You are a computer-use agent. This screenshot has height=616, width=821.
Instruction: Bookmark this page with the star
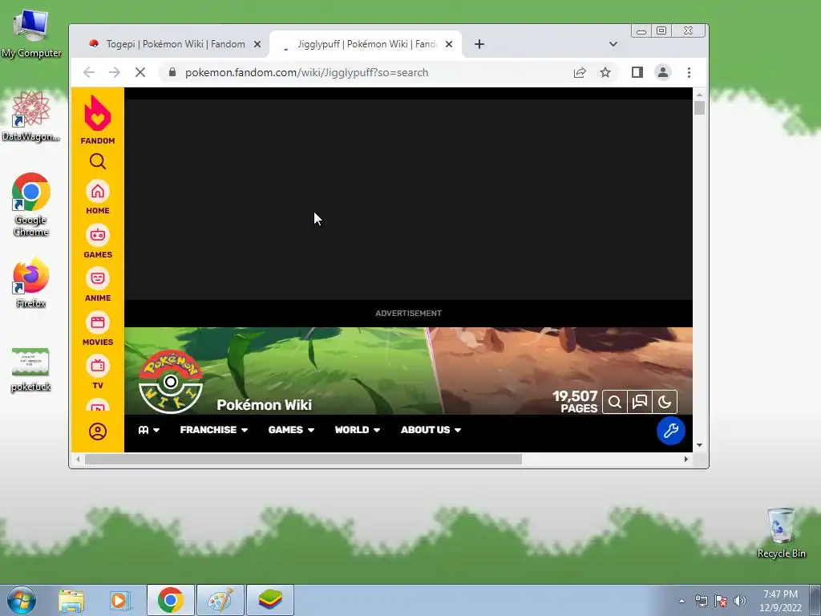click(605, 72)
